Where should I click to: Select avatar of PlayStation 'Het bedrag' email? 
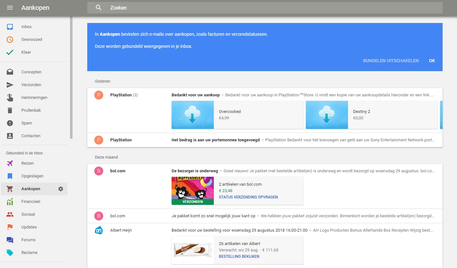tap(99, 140)
